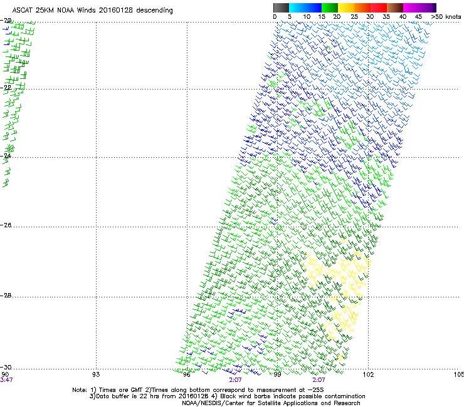Click the '99' longitude axis label
The image size is (464, 407).
coord(277,374)
